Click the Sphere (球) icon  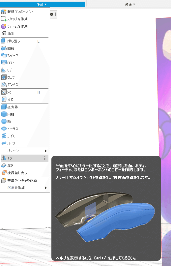4,122
